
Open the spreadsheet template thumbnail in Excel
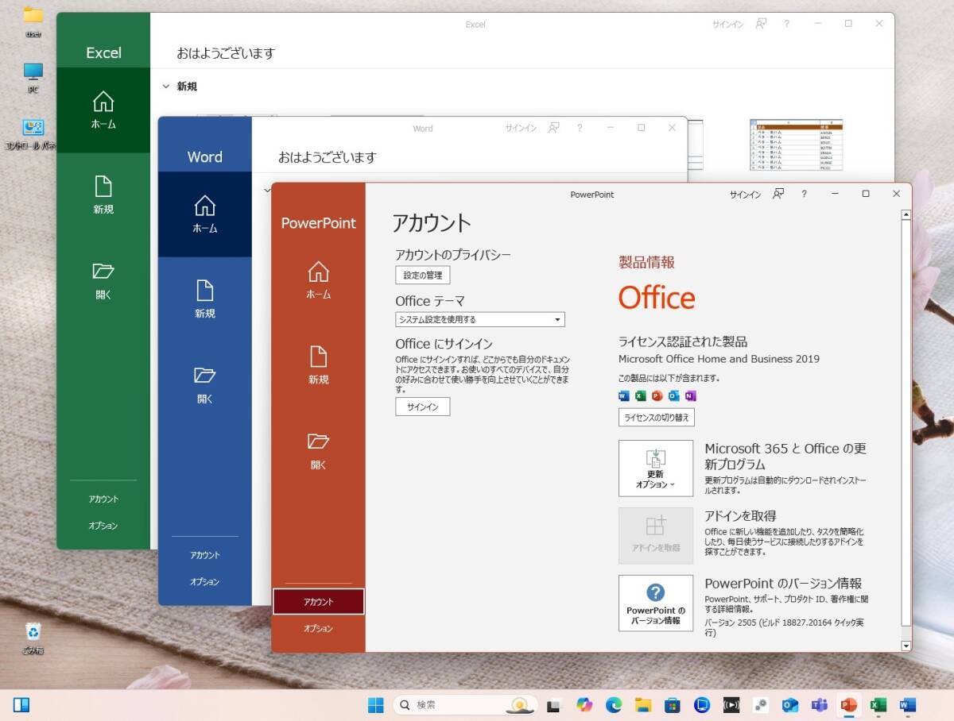(796, 145)
